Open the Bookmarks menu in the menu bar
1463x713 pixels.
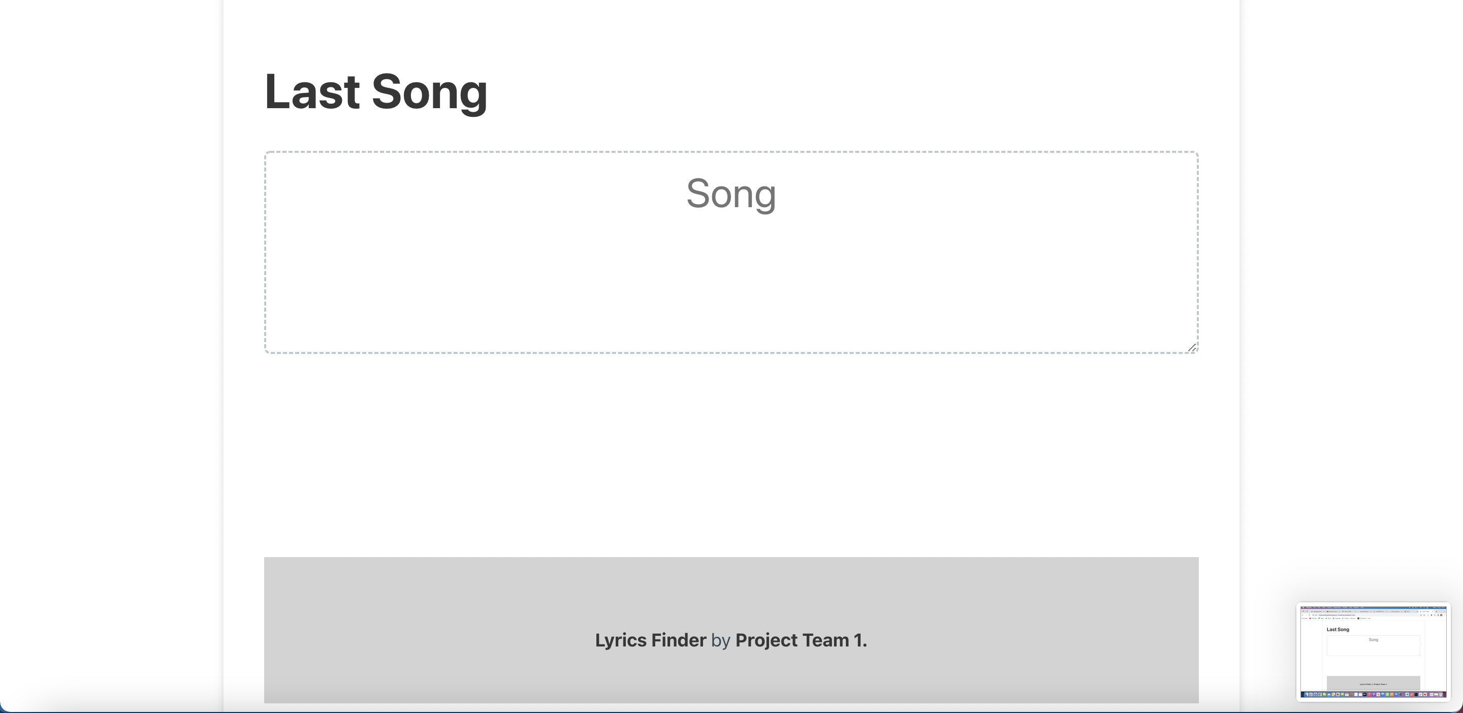tap(1337, 608)
